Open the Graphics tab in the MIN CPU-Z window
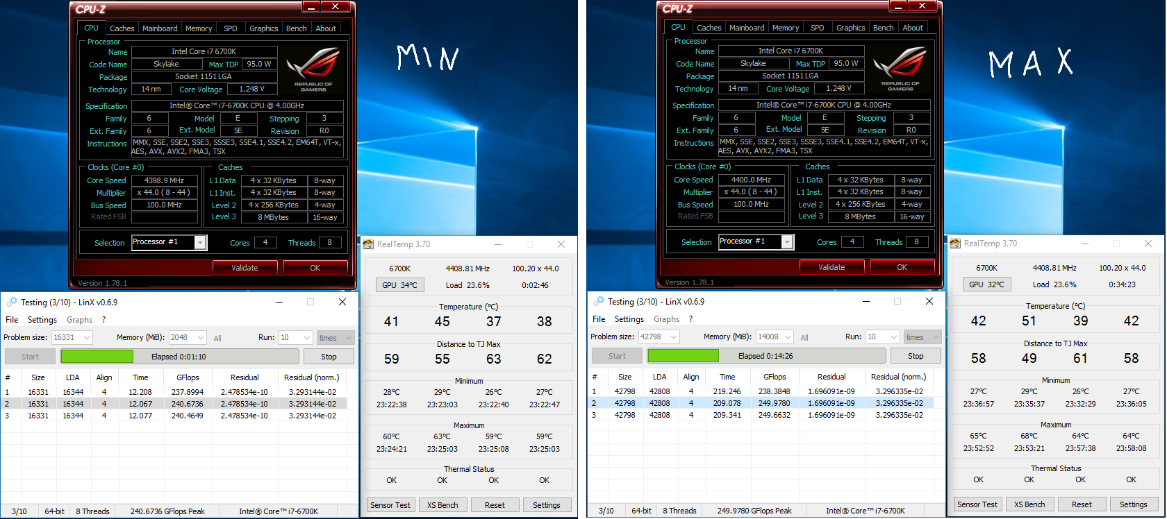Viewport: 1167px width, 519px height. [x=264, y=28]
